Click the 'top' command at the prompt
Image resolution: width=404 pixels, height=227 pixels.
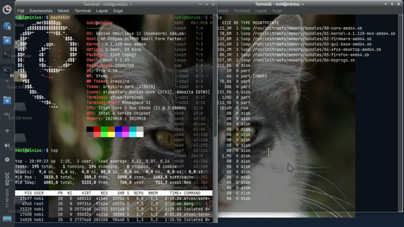[x=54, y=150]
